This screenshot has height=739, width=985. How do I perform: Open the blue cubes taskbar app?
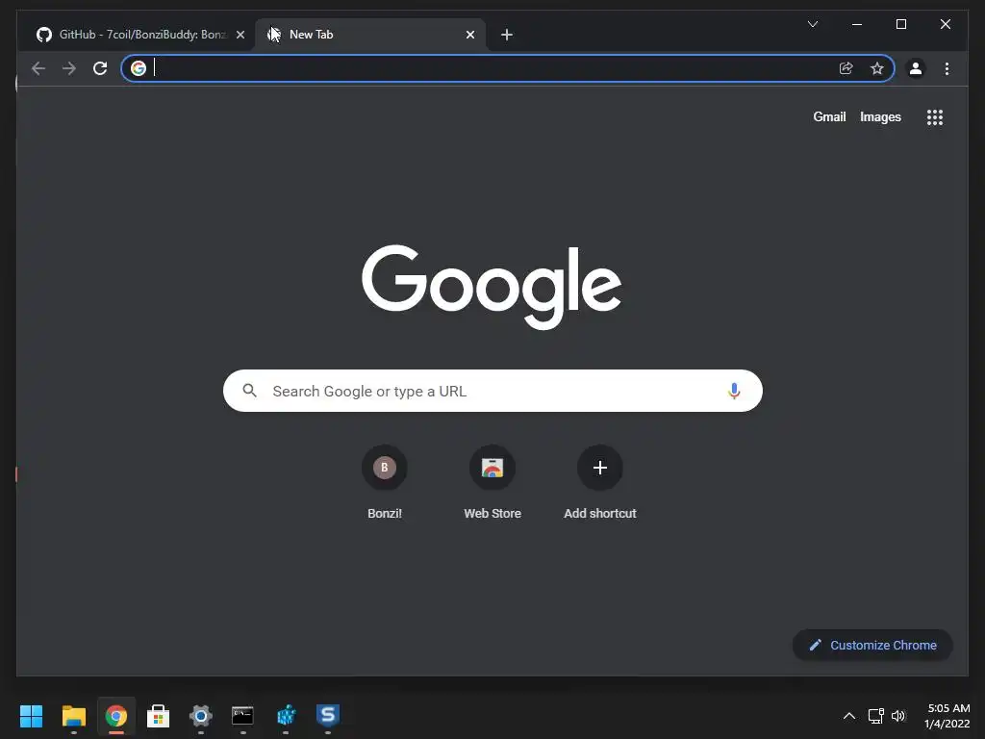tap(286, 716)
